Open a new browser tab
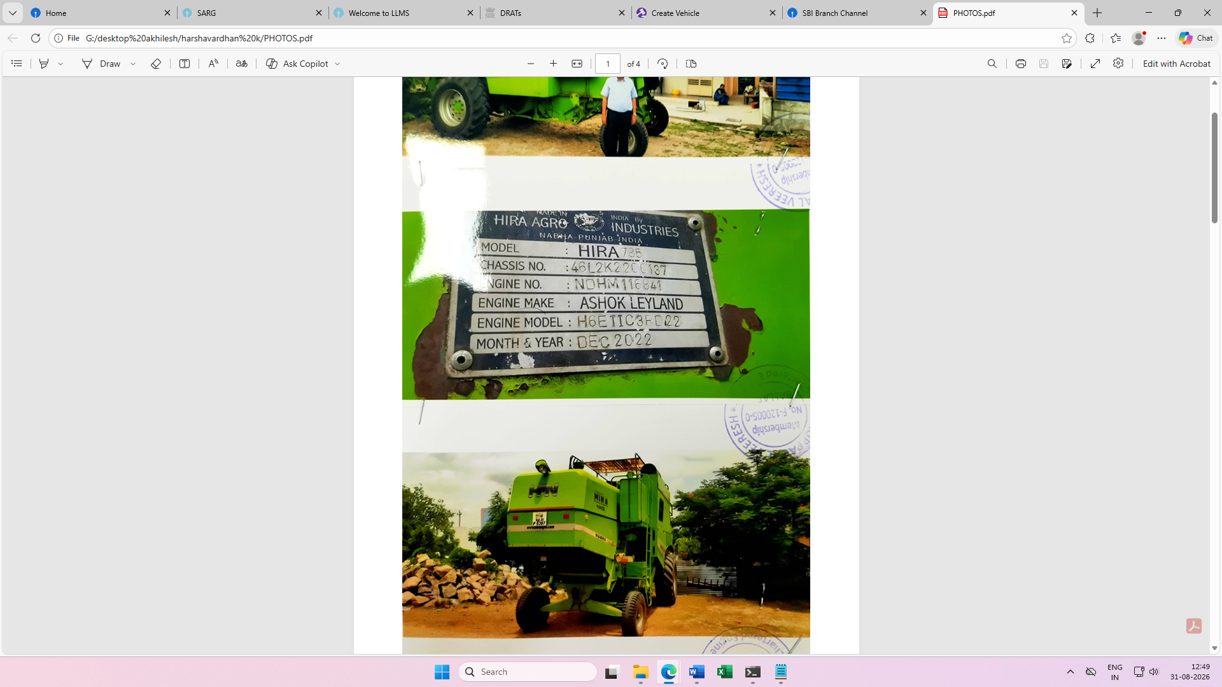The height and width of the screenshot is (687, 1222). click(1097, 13)
